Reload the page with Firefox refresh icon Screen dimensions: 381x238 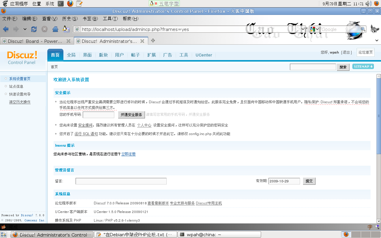(x=34, y=29)
